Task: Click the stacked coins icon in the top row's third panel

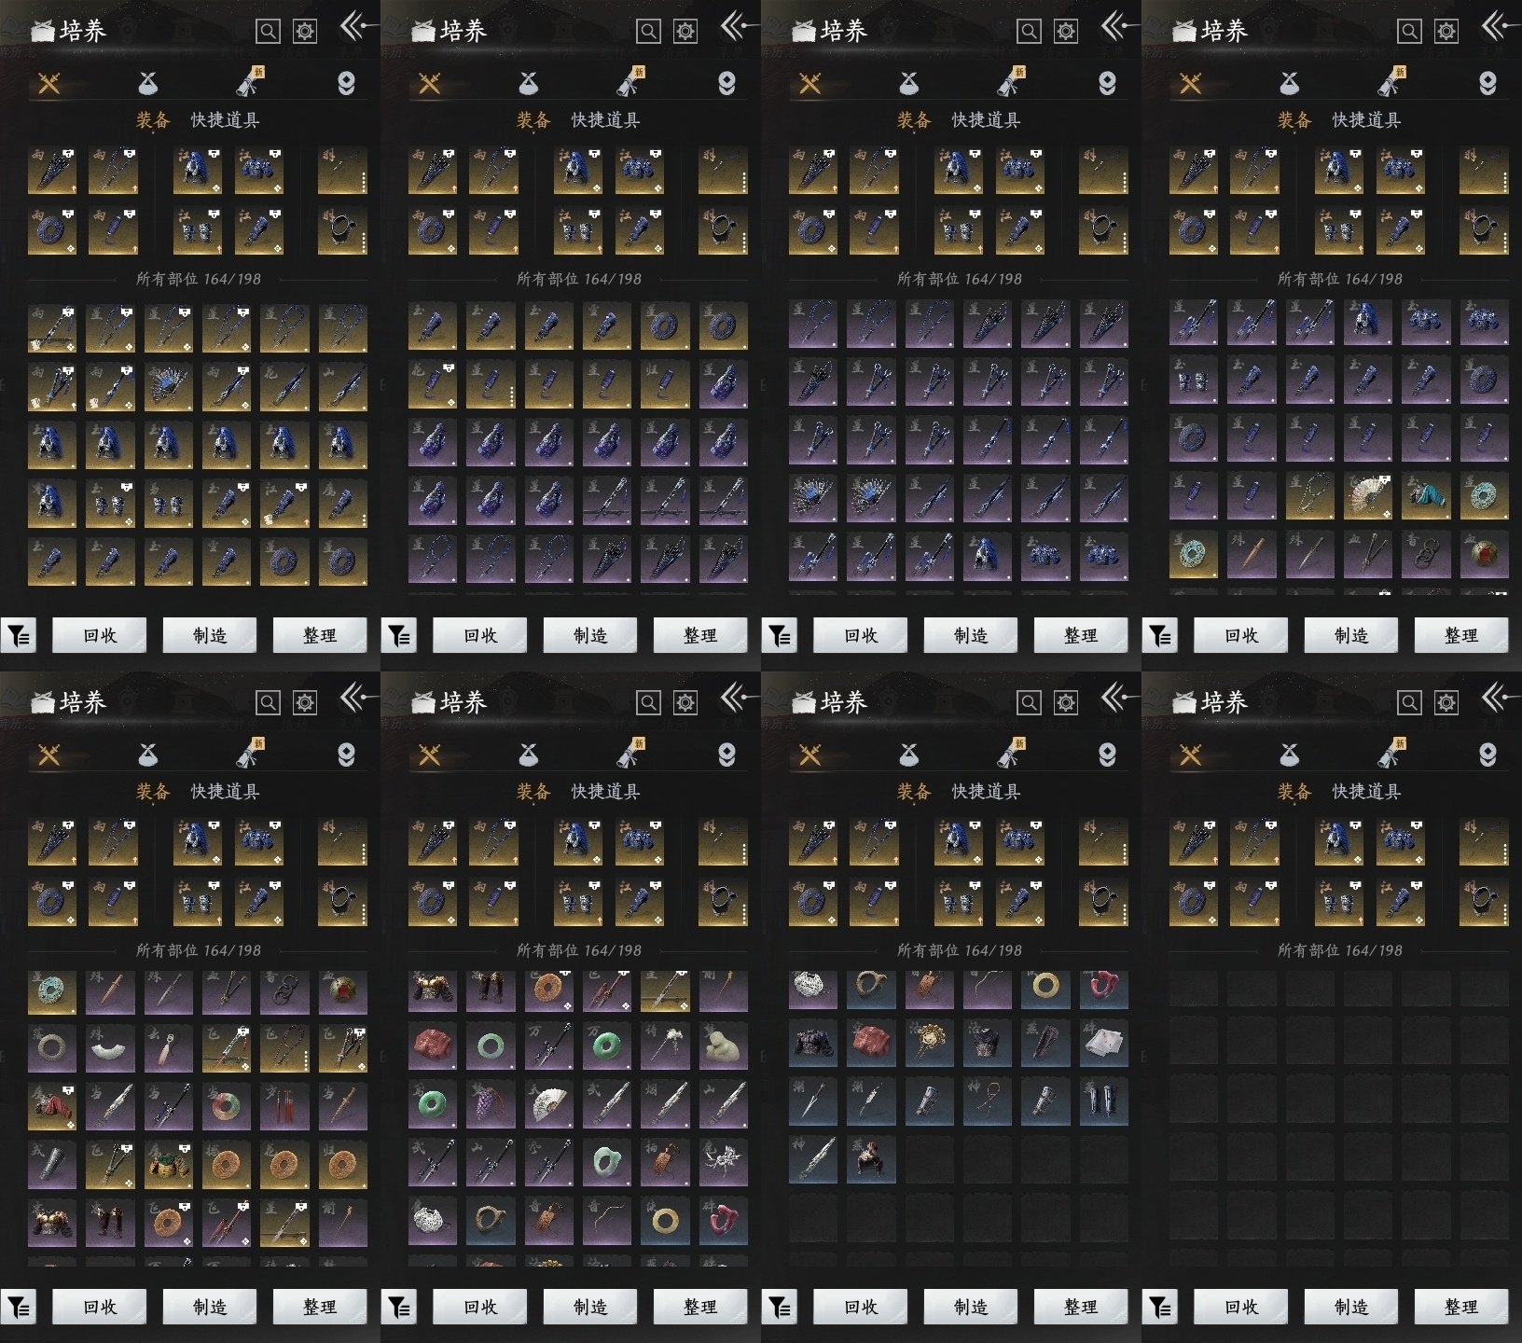Action: (x=1107, y=84)
